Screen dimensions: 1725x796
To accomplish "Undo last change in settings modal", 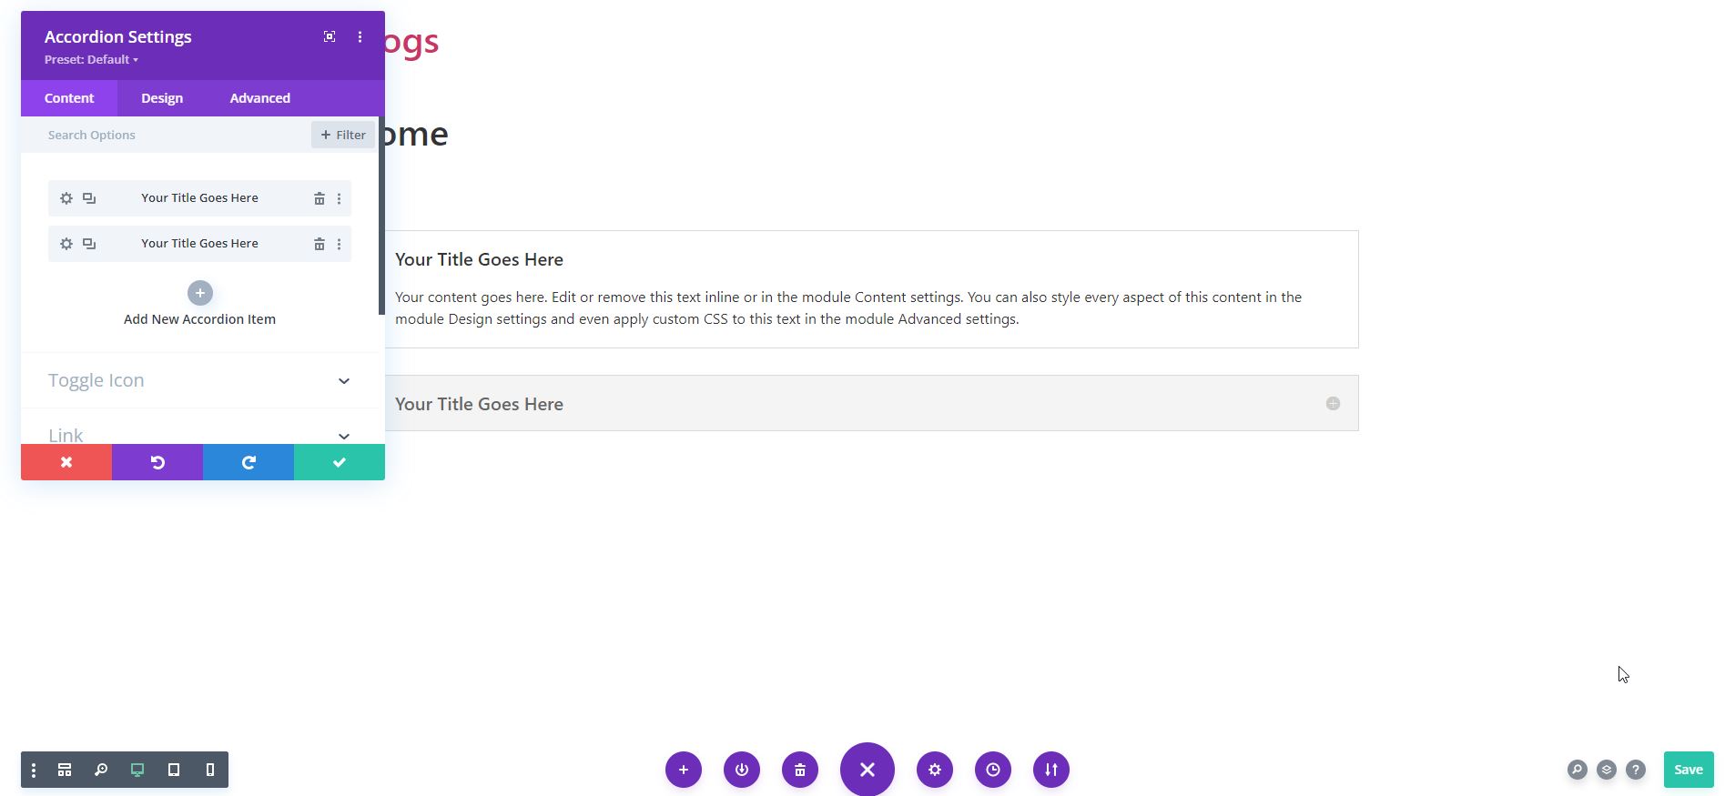I will point(157,462).
